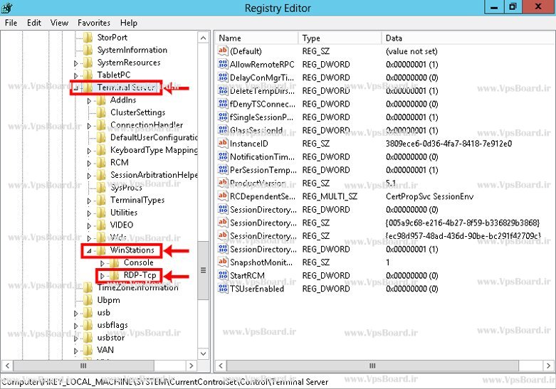The width and height of the screenshot is (556, 389).
Task: Select the RCDependentServices multi-string icon
Action: (222, 196)
